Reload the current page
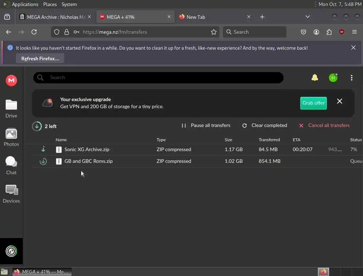Image resolution: width=363 pixels, height=276 pixels. pyautogui.click(x=34, y=32)
